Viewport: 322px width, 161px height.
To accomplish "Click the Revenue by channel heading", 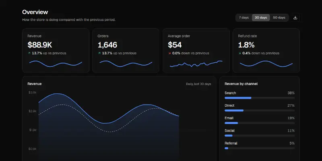I will pyautogui.click(x=241, y=84).
